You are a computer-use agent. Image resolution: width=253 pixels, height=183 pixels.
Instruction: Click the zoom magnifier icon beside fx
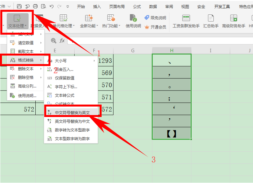pyautogui.click(x=53, y=41)
